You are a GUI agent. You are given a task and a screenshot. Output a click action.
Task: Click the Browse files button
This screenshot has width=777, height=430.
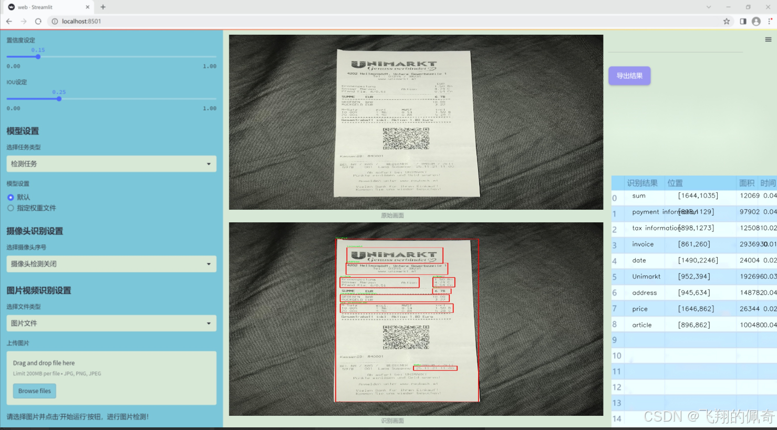[35, 391]
